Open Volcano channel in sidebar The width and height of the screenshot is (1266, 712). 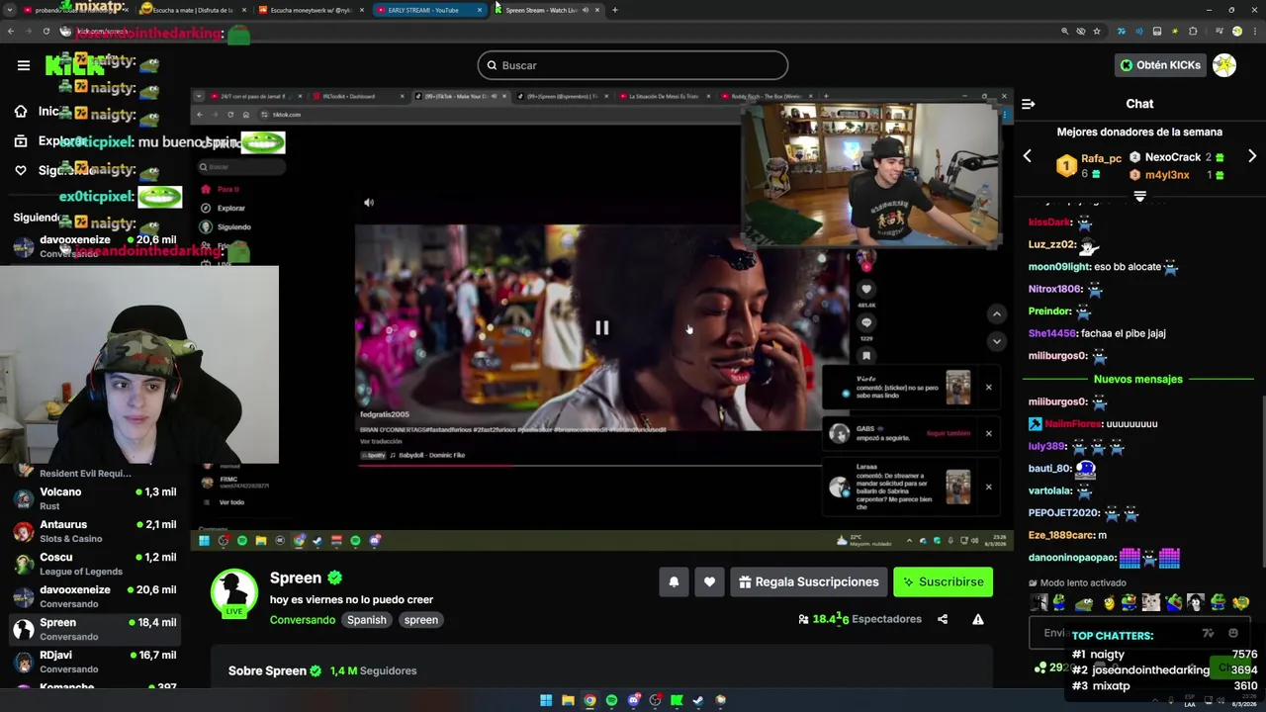point(94,498)
